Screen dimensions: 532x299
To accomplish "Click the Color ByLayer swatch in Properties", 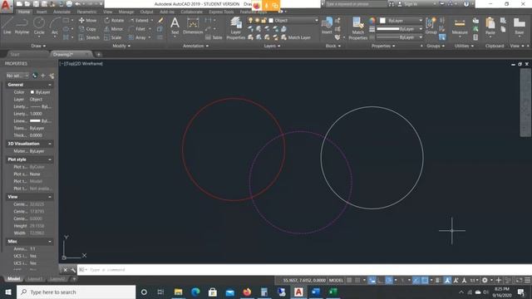I will click(32, 92).
